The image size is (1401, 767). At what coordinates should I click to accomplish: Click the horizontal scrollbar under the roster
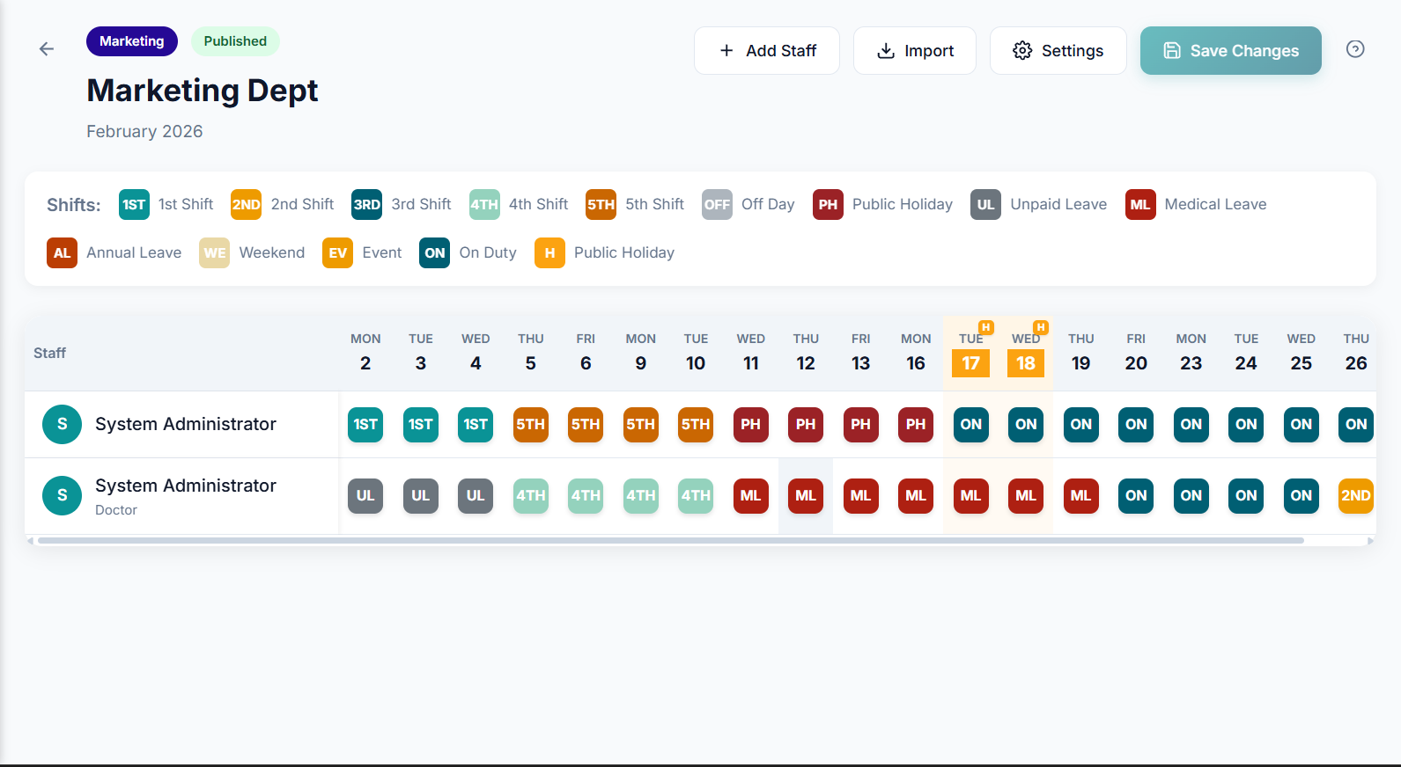pos(669,541)
